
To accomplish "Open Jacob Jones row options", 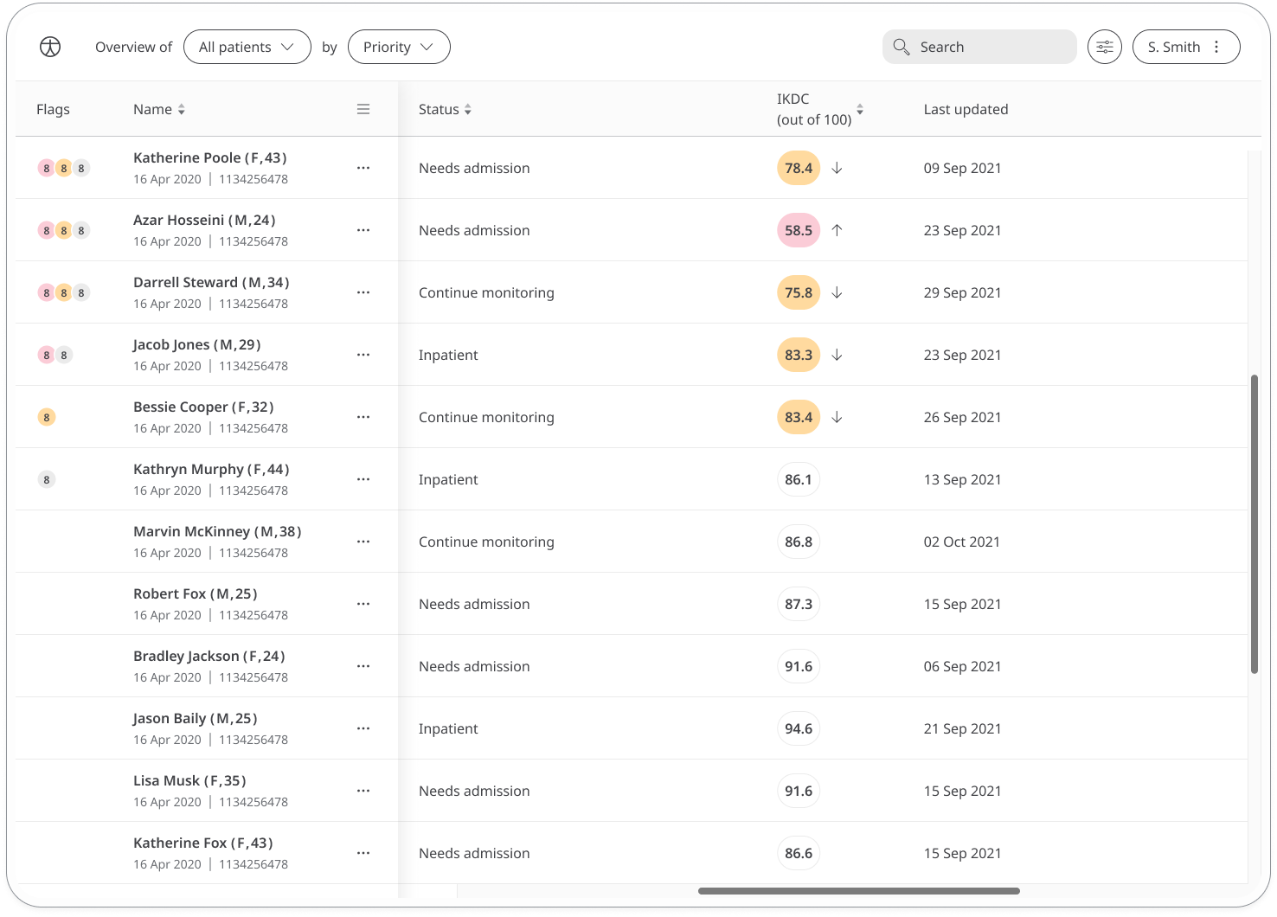I will tap(363, 355).
